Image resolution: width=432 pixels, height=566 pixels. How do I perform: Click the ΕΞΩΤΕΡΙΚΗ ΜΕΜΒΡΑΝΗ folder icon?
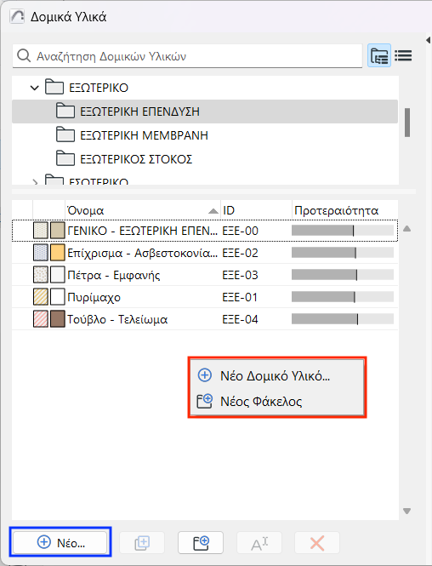65,135
